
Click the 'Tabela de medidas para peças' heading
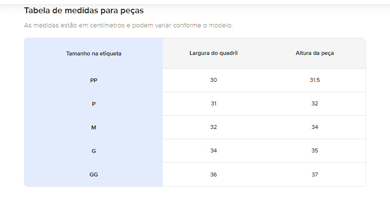(83, 10)
